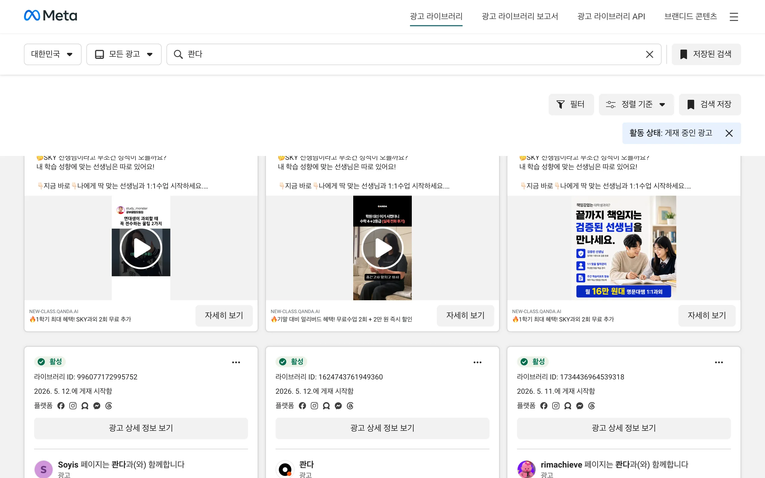The height and width of the screenshot is (478, 765).
Task: Play the QANDA 수학 4→2등급 video
Action: click(382, 248)
